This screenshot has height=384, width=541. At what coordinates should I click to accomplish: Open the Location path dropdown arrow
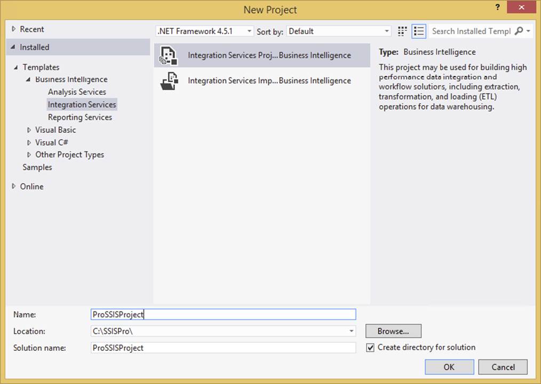351,331
